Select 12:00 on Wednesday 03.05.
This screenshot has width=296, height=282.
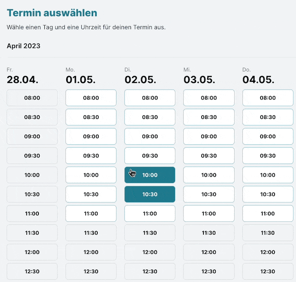tap(209, 252)
